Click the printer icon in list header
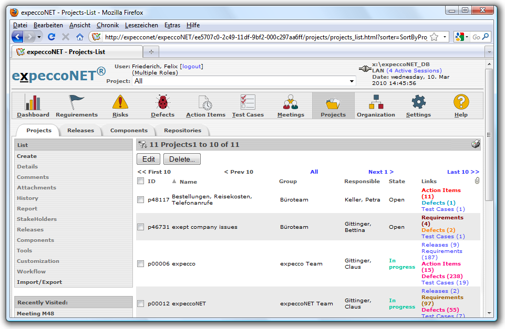Screen dimensions: 505x329 pos(476,145)
